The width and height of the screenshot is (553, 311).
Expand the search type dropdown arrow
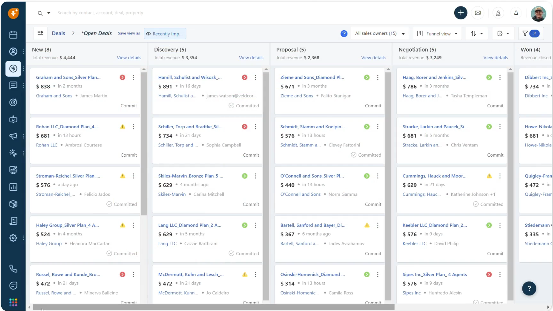click(x=49, y=13)
